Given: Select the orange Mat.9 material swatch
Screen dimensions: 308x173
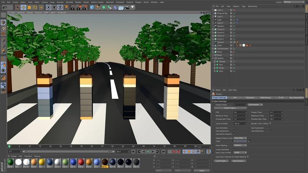Looking at the screenshot, I should tap(105, 162).
